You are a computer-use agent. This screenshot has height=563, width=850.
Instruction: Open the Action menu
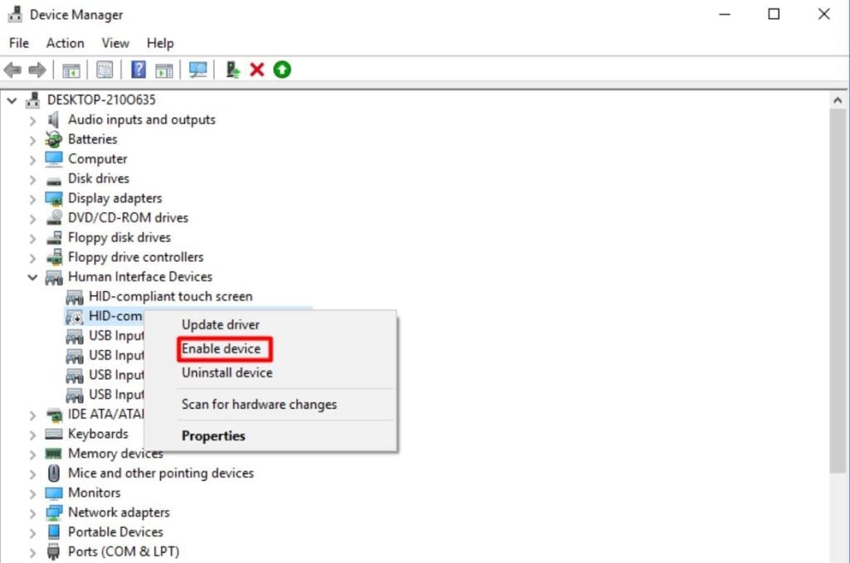click(x=65, y=43)
